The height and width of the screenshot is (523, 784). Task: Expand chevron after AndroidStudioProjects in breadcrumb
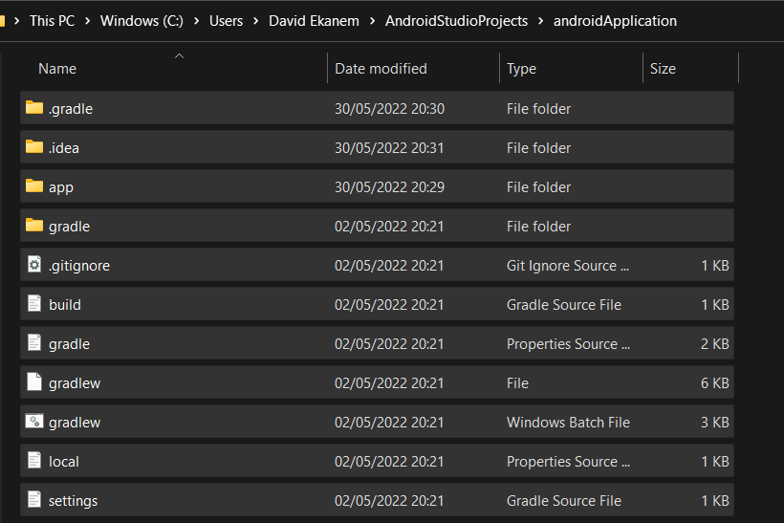point(540,21)
